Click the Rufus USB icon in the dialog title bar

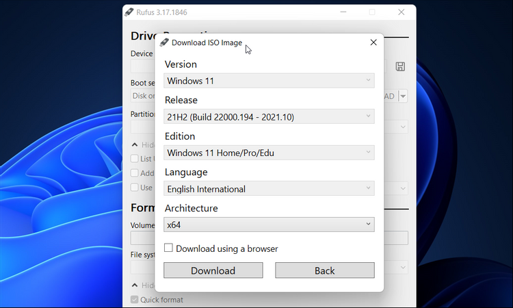coord(164,42)
